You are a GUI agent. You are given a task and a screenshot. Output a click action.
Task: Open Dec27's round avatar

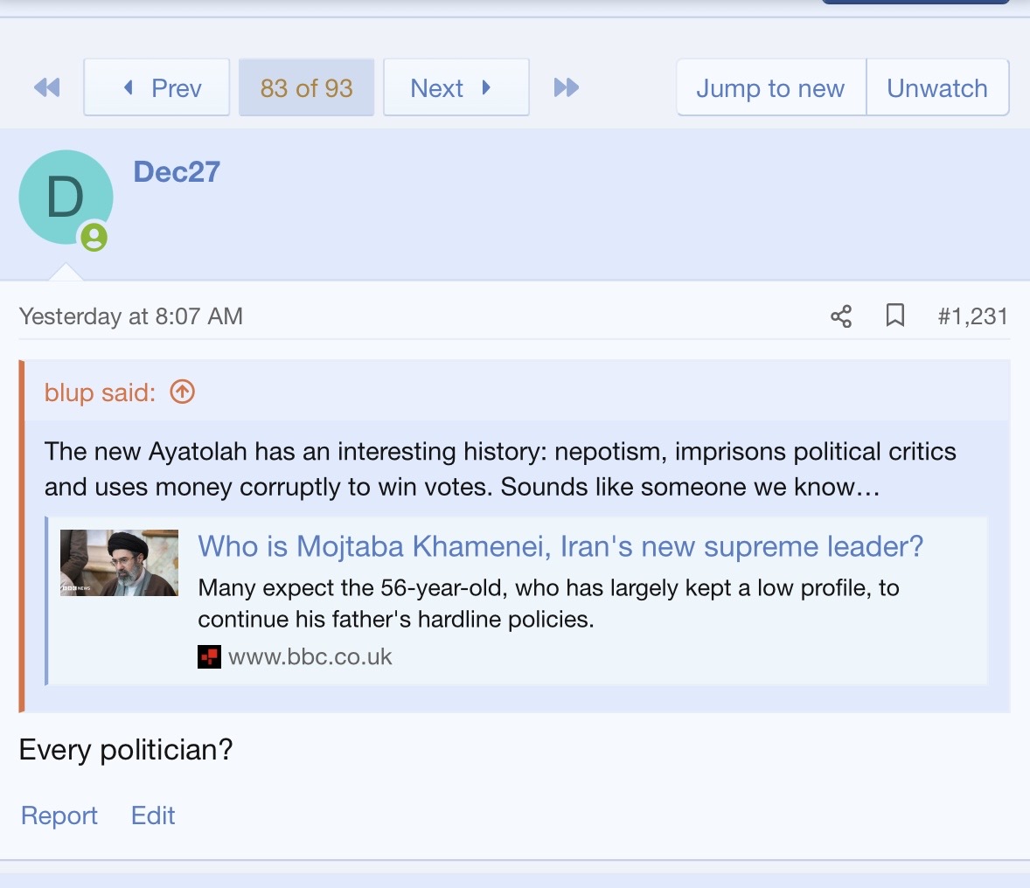click(66, 198)
